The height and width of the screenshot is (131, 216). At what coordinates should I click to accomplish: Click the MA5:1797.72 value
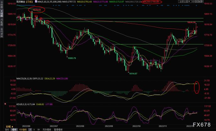[69, 2]
